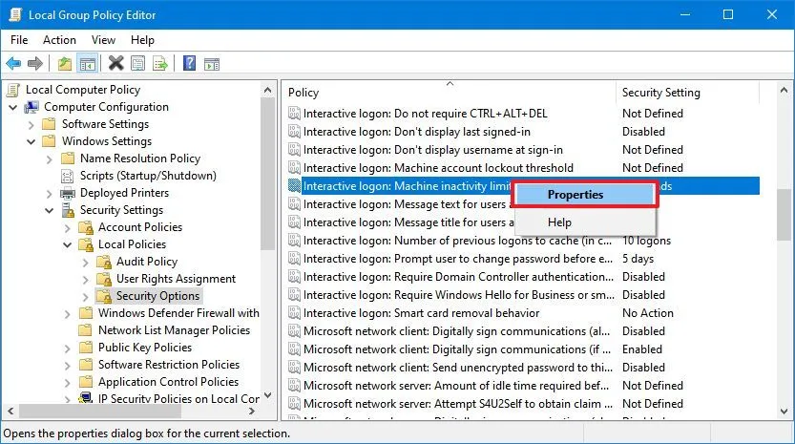This screenshot has height=444, width=795.
Task: Click the Public Key Policies folder icon
Action: (86, 348)
